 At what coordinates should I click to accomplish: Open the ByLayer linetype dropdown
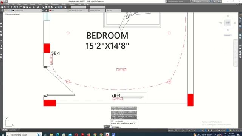pos(78,11)
